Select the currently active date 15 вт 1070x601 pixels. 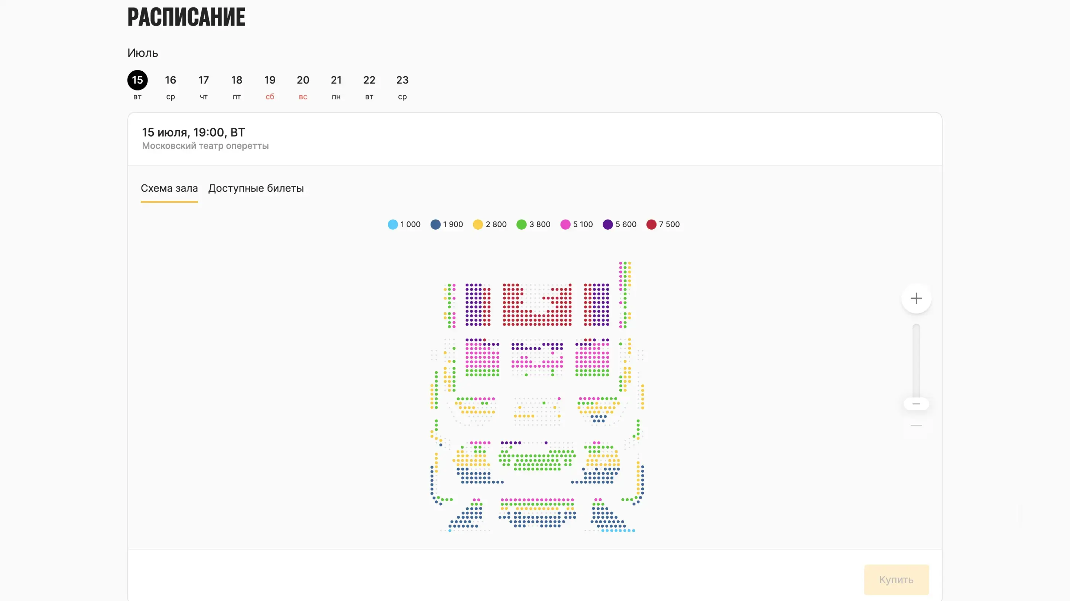click(137, 81)
